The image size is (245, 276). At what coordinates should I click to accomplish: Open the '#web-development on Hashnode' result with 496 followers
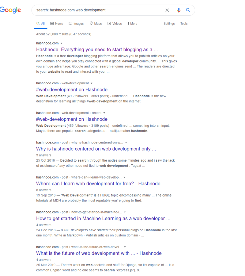(x=72, y=90)
